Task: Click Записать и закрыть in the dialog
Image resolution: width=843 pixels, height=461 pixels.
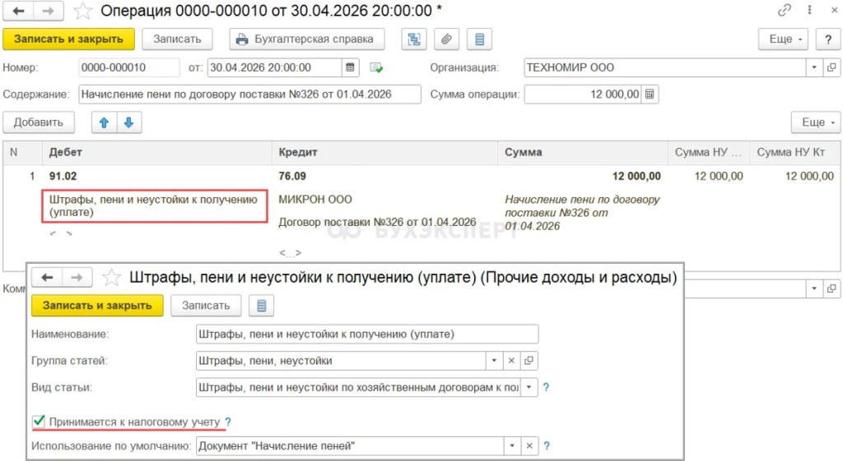Action: pyautogui.click(x=97, y=306)
